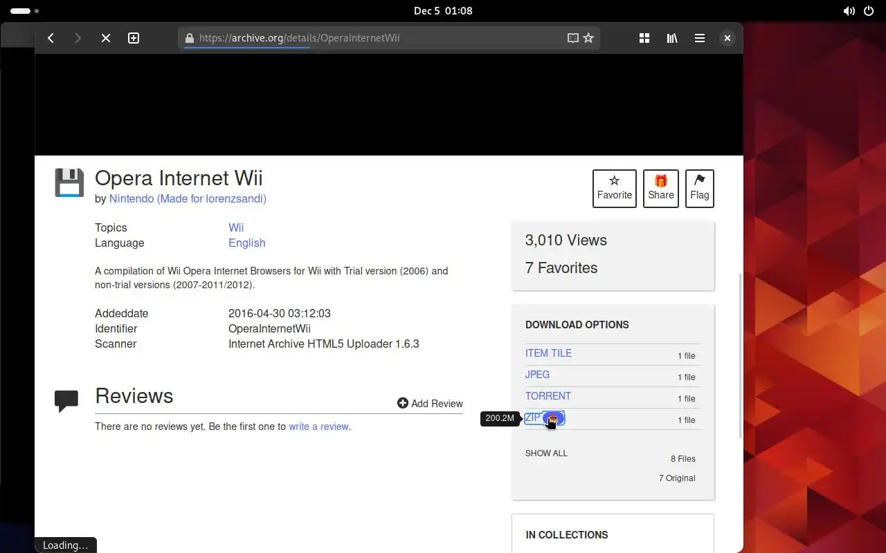Click the 8 Files text
The image size is (886, 553).
pyautogui.click(x=682, y=459)
